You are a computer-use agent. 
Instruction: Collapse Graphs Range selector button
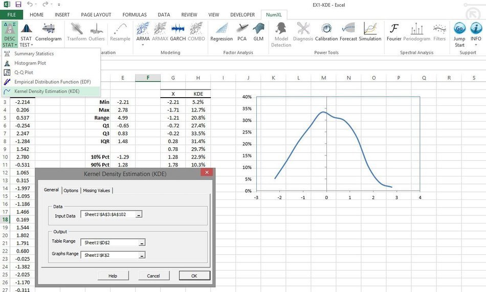(x=142, y=255)
